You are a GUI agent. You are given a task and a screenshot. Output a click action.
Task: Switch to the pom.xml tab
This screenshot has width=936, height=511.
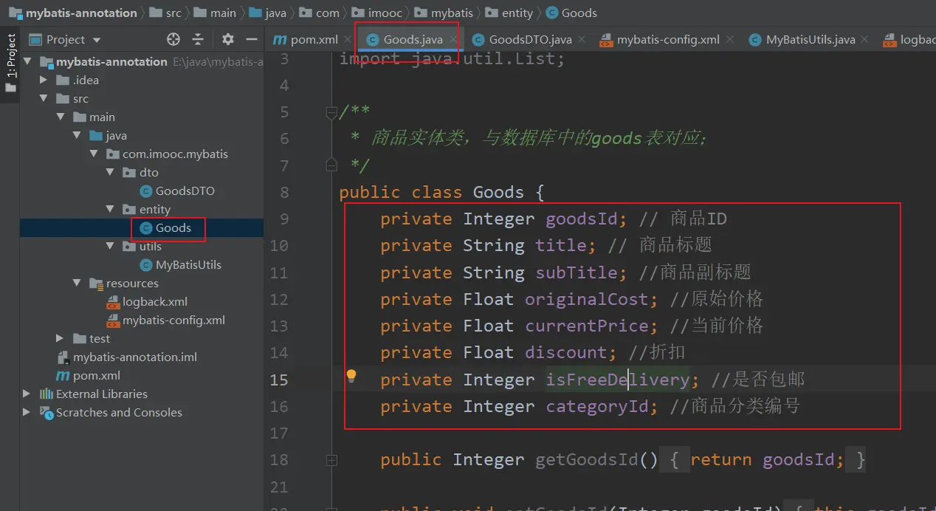[x=306, y=40]
